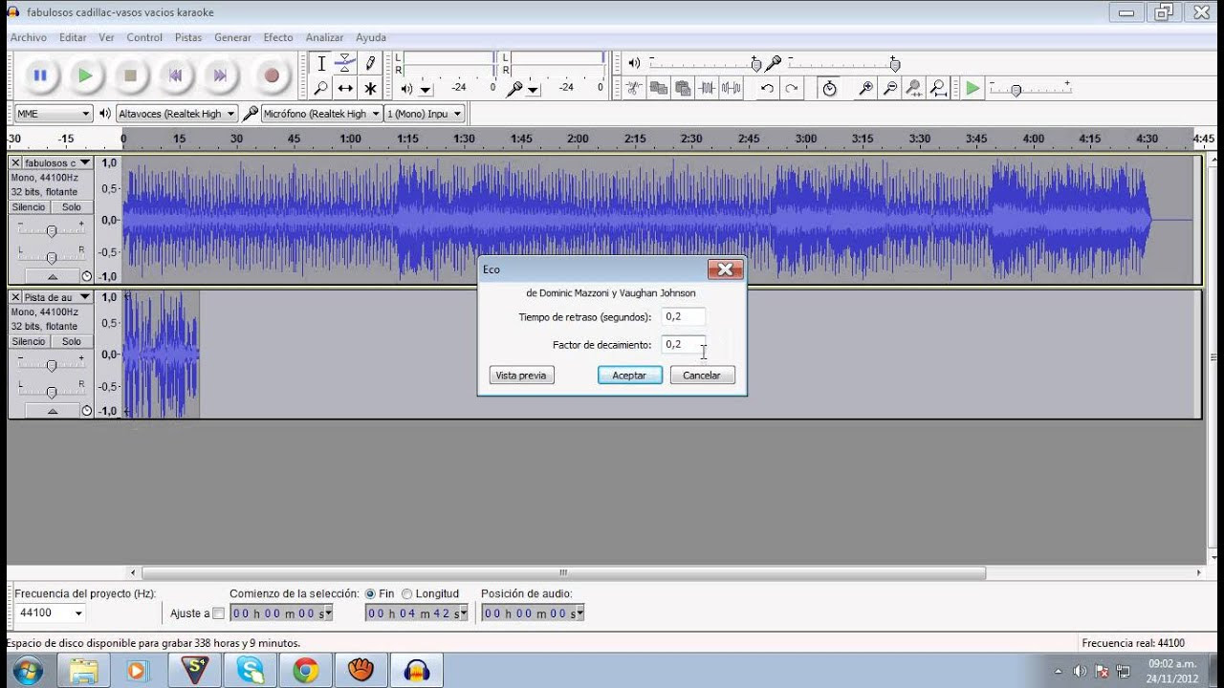Select the magnifier Zoom tool
This screenshot has height=688, width=1224.
[x=321, y=88]
